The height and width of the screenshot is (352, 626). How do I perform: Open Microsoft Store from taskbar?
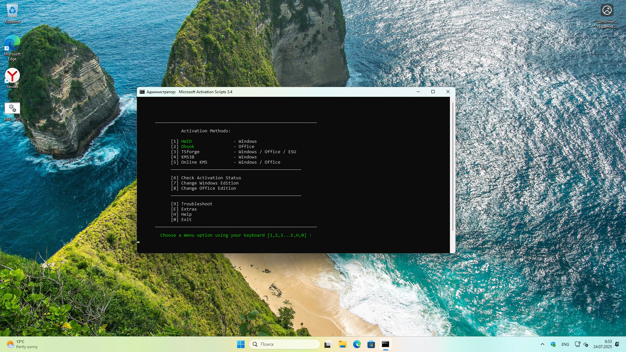[371, 344]
